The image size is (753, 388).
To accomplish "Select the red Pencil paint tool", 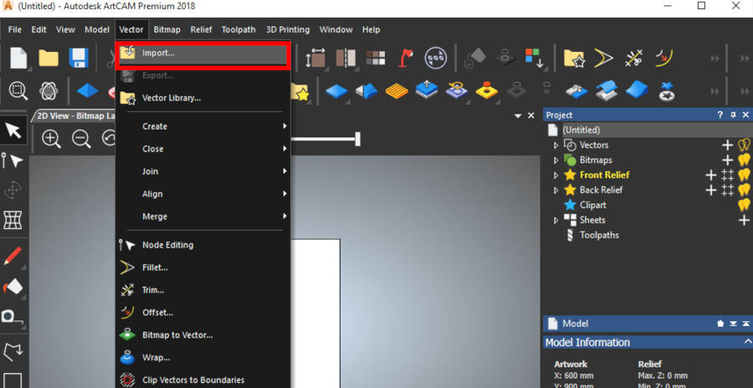I will pyautogui.click(x=12, y=256).
